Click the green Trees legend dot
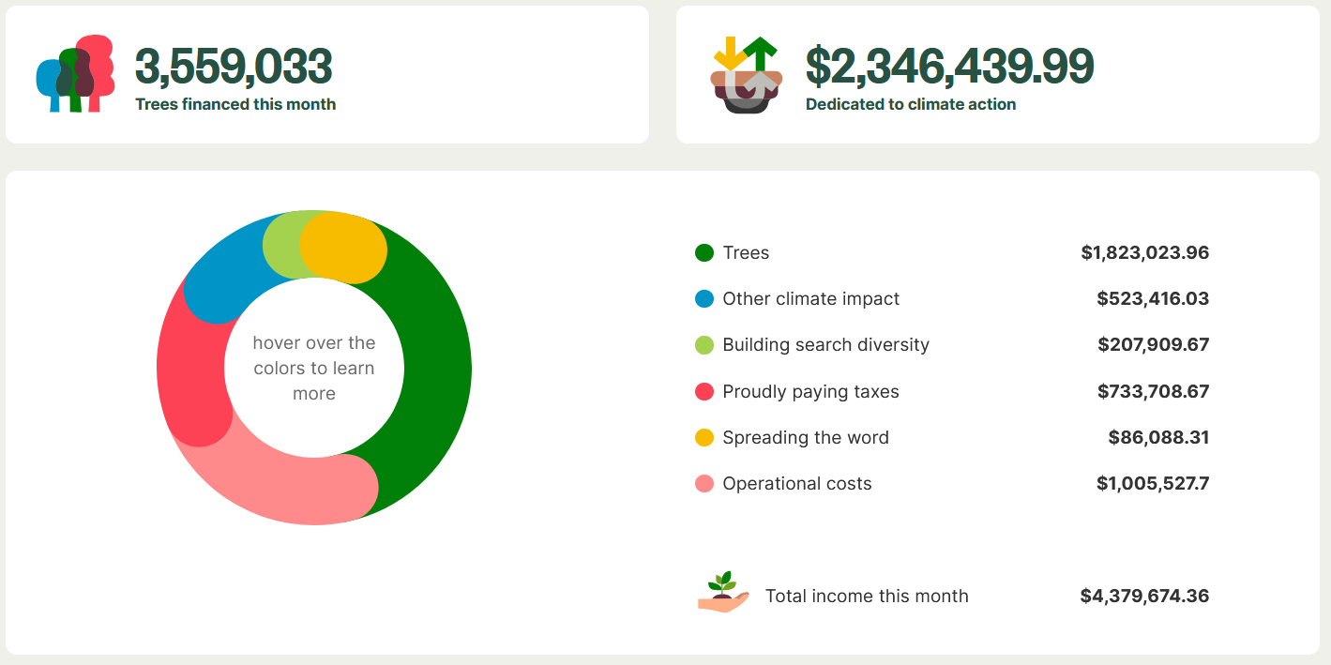Image resolution: width=1331 pixels, height=665 pixels. (x=704, y=252)
